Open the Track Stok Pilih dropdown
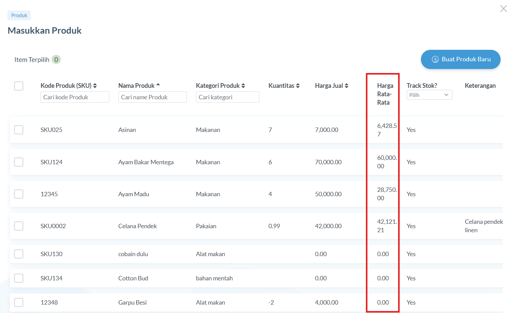510x313 pixels. click(429, 95)
